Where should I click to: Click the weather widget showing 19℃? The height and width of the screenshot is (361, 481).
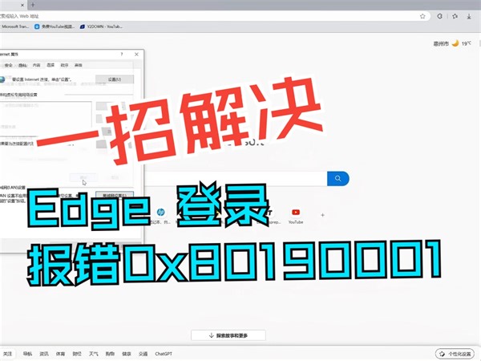click(452, 43)
